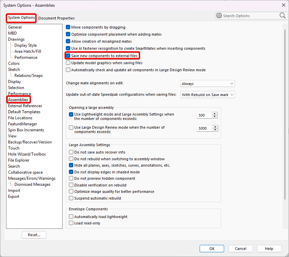Select Relations/Snaps under Sketch
289x257 pixels.
click(29, 76)
